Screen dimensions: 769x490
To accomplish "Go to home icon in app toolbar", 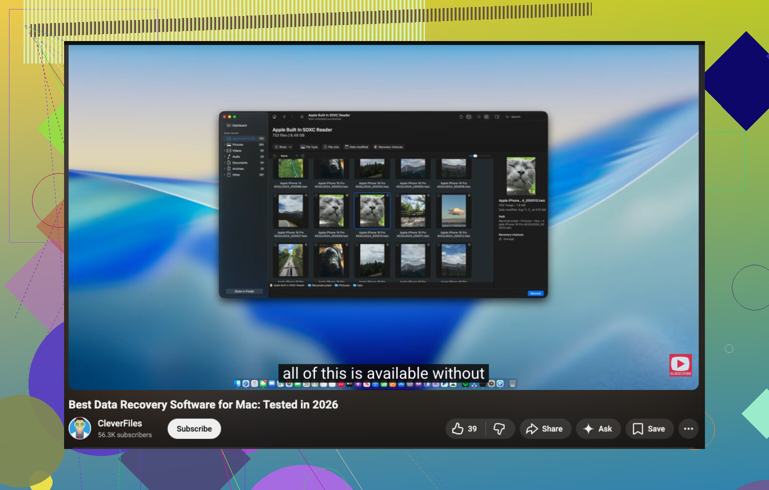I will (274, 117).
